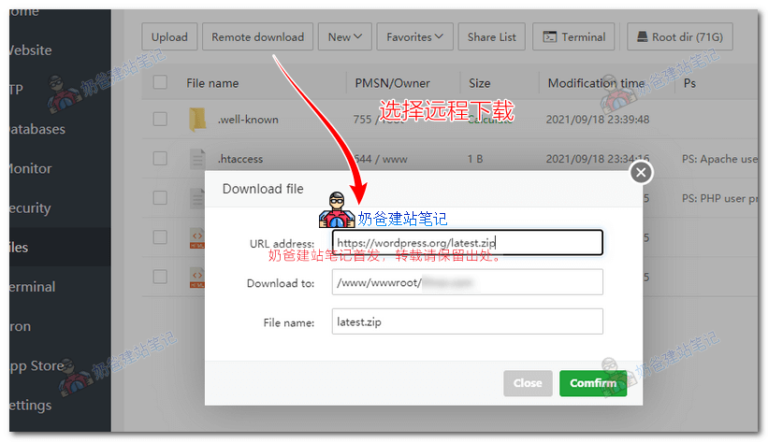Screen dimensions: 768x442
Task: Click the Download to path field
Action: coord(467,282)
